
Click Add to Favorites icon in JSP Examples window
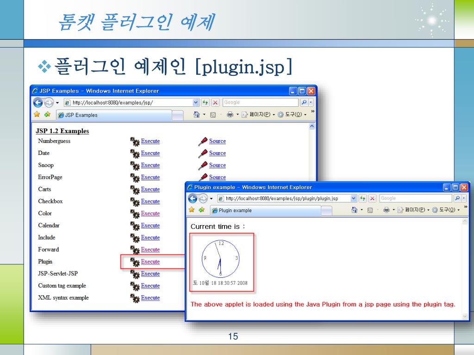pyautogui.click(x=48, y=115)
